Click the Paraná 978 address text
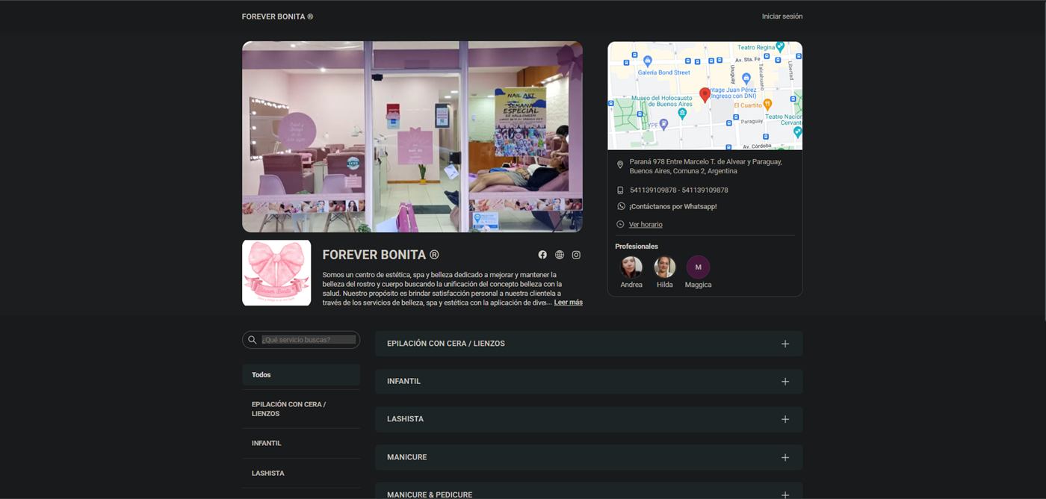Viewport: 1046px width, 499px height. point(705,166)
